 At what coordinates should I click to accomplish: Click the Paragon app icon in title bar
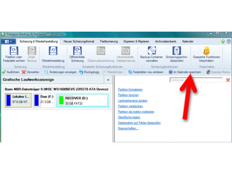pyautogui.click(x=3, y=34)
